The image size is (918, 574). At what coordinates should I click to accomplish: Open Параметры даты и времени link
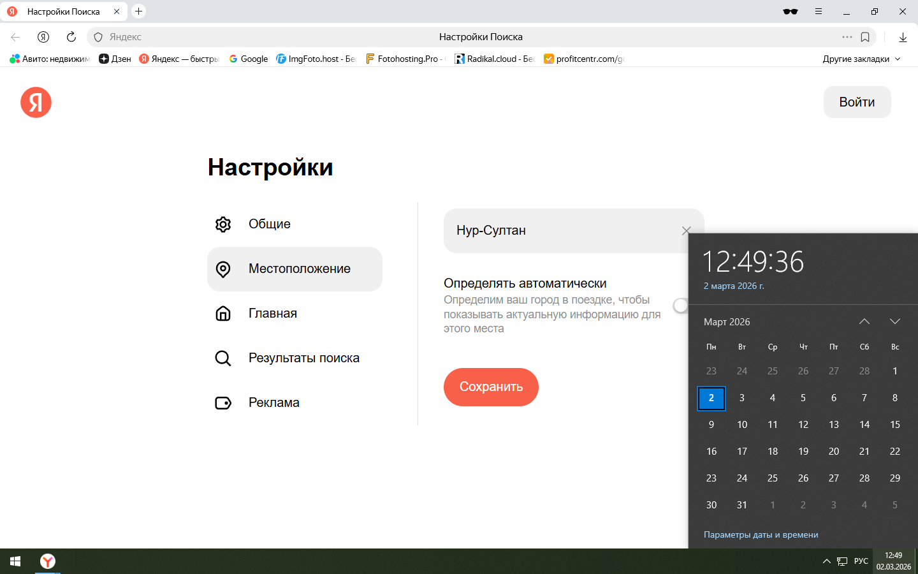click(x=761, y=535)
